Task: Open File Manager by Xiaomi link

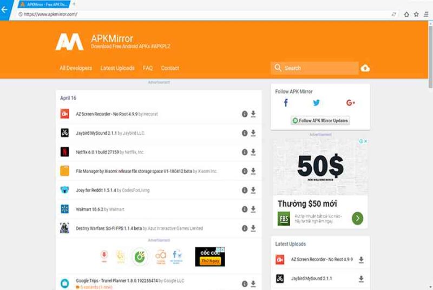Action: 134,171
